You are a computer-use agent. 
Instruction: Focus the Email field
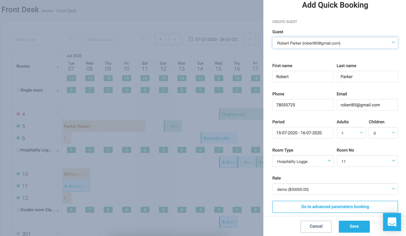[x=367, y=105]
